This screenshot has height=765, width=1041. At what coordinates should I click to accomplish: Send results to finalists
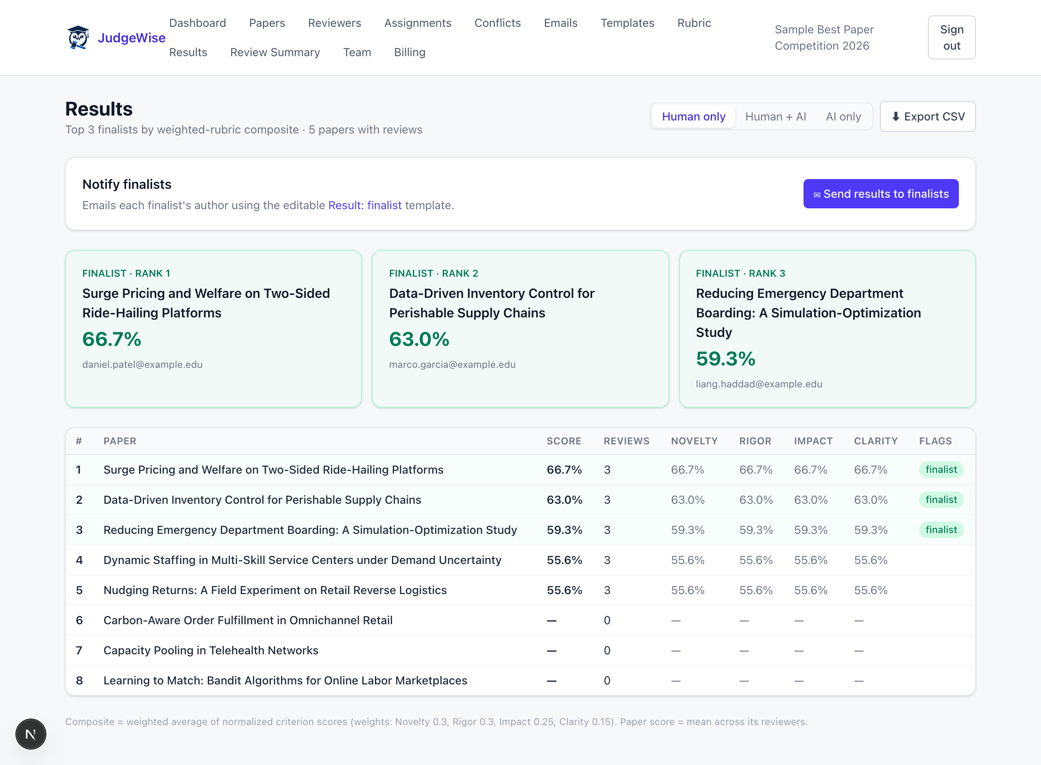point(880,194)
